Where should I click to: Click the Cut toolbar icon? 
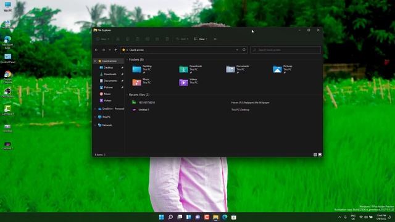click(118, 39)
